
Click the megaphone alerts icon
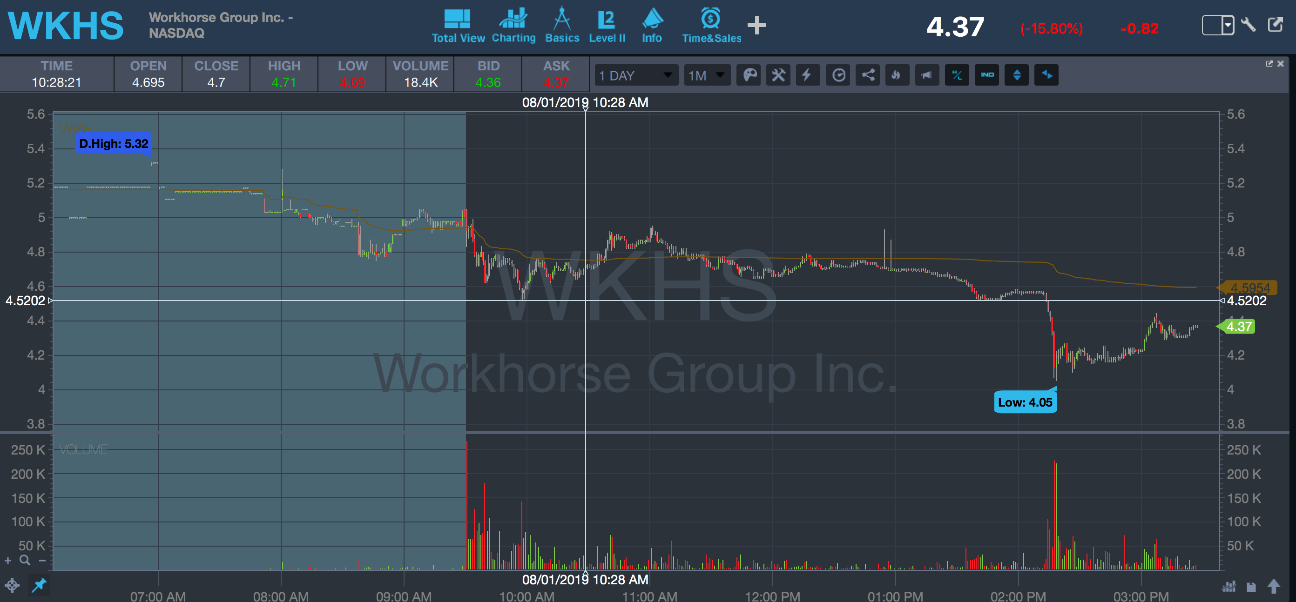pyautogui.click(x=926, y=75)
